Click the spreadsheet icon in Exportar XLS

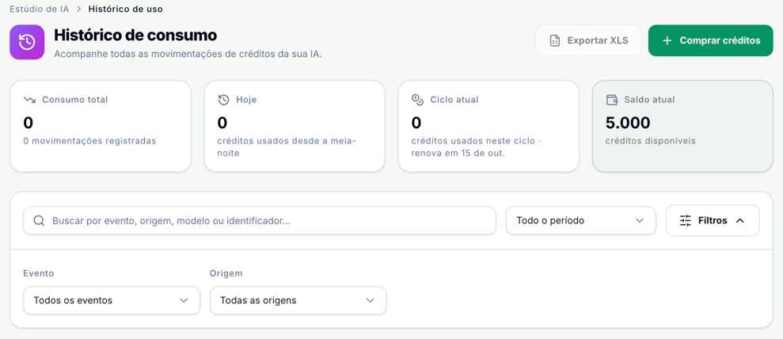(554, 40)
